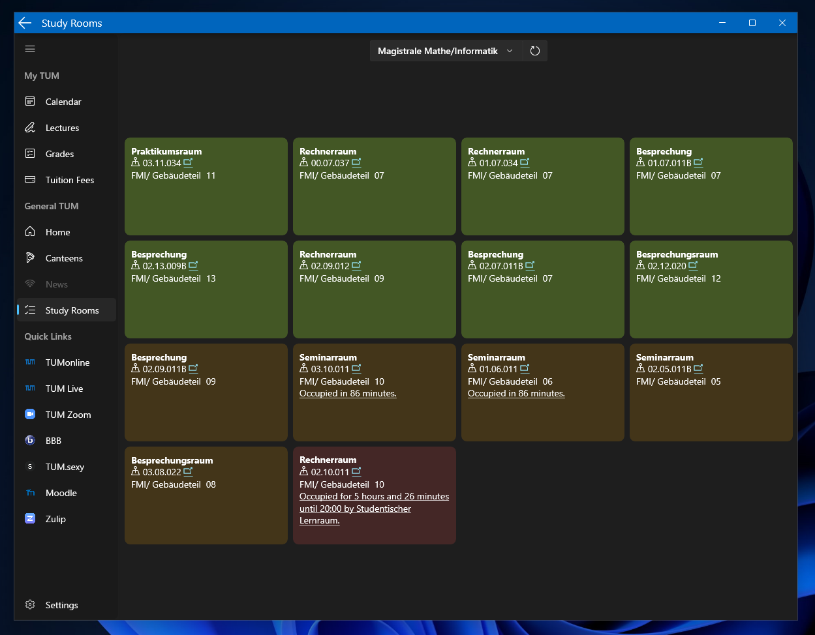The height and width of the screenshot is (635, 815).
Task: Click the Zulip icon in sidebar
Action: [x=30, y=519]
